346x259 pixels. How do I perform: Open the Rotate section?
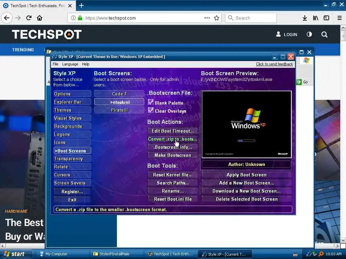(72, 167)
